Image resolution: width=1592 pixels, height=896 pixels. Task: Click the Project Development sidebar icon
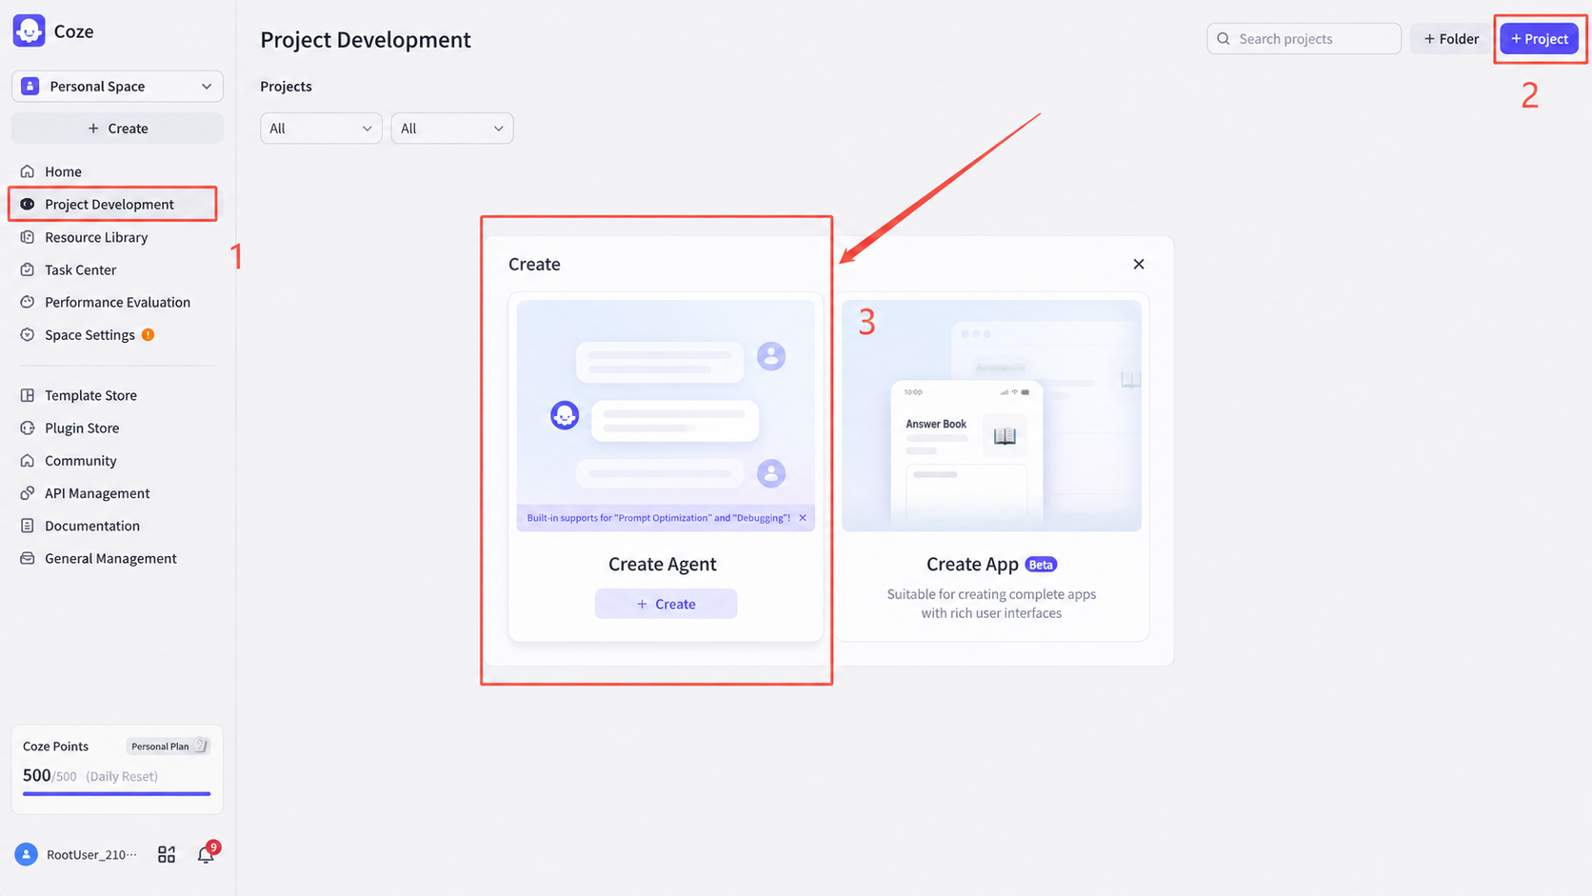[x=28, y=204]
